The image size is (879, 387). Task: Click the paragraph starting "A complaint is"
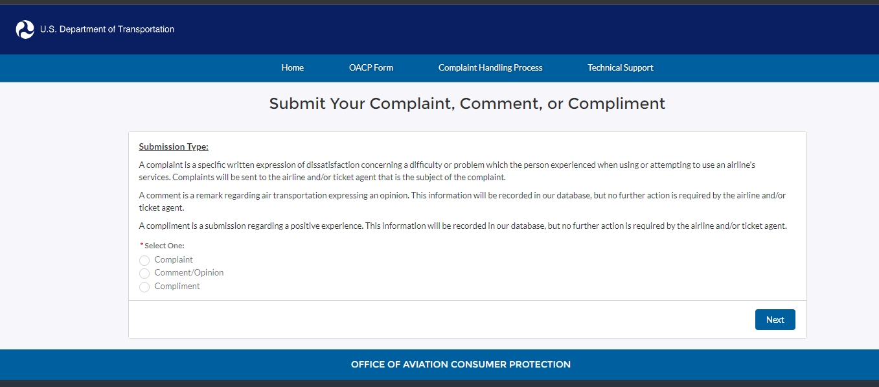pos(447,171)
